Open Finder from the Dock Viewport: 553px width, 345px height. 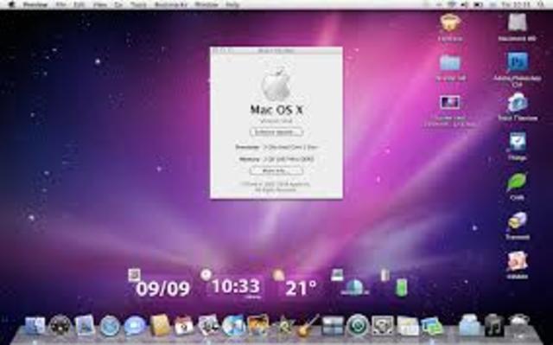click(35, 325)
